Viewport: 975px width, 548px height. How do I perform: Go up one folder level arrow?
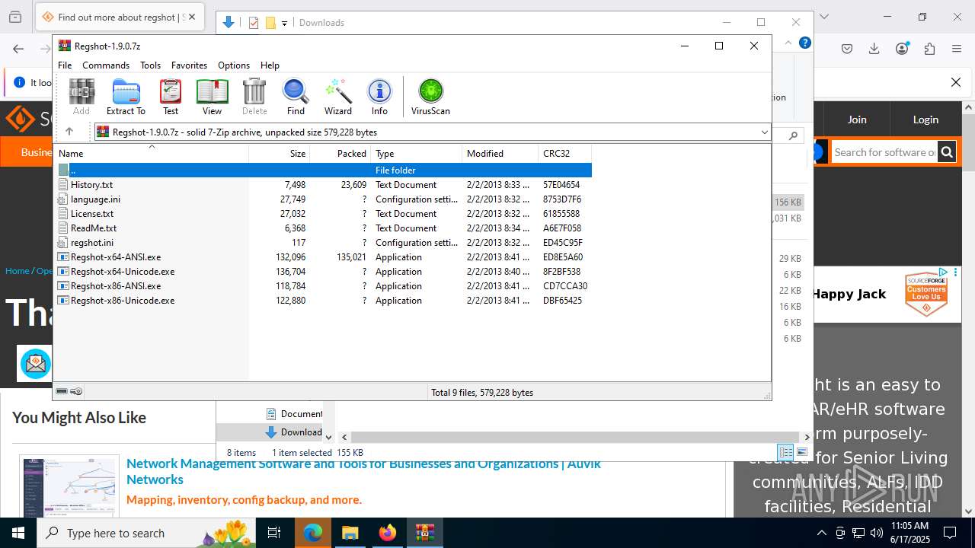tap(69, 132)
